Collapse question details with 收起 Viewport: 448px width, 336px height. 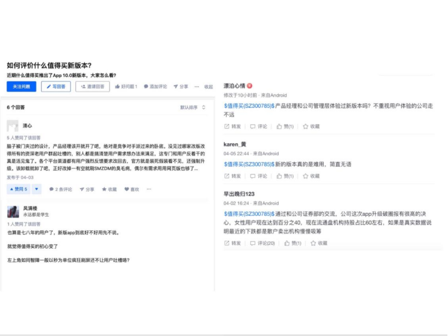[x=208, y=87]
